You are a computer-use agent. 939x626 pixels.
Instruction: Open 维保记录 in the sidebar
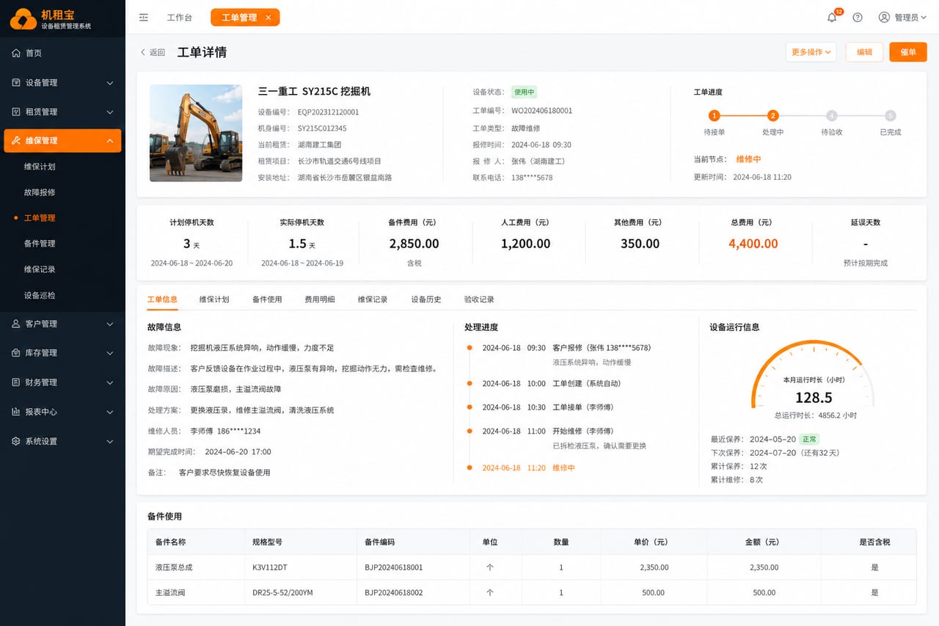click(40, 269)
